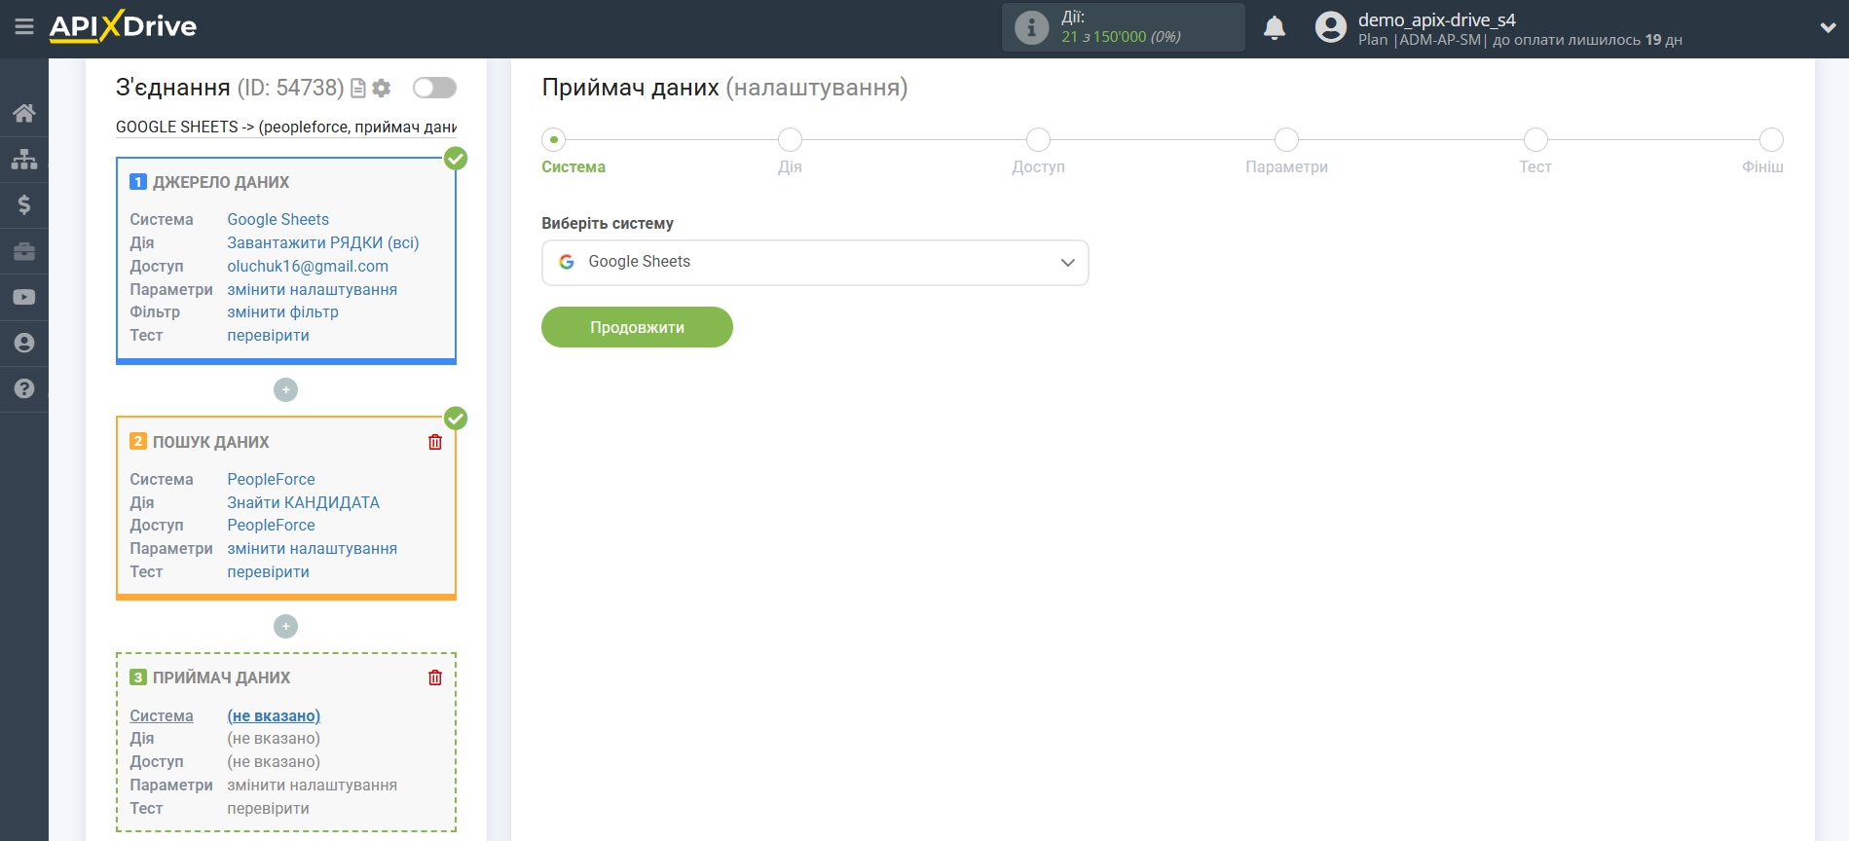Open the connection notes document icon
This screenshot has width=1849, height=841.
point(358,89)
